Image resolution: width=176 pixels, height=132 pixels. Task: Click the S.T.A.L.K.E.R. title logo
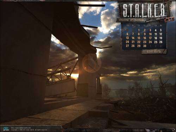pos(144,10)
